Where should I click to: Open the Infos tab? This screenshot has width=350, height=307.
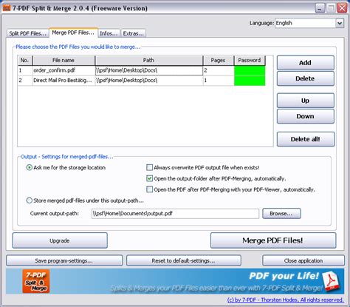tap(109, 33)
